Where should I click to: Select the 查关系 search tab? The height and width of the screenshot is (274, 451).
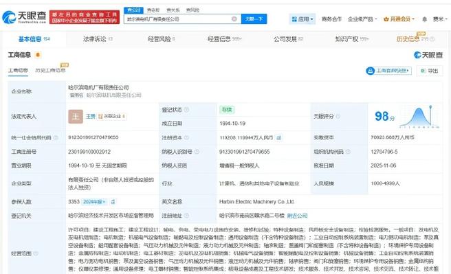click(173, 10)
